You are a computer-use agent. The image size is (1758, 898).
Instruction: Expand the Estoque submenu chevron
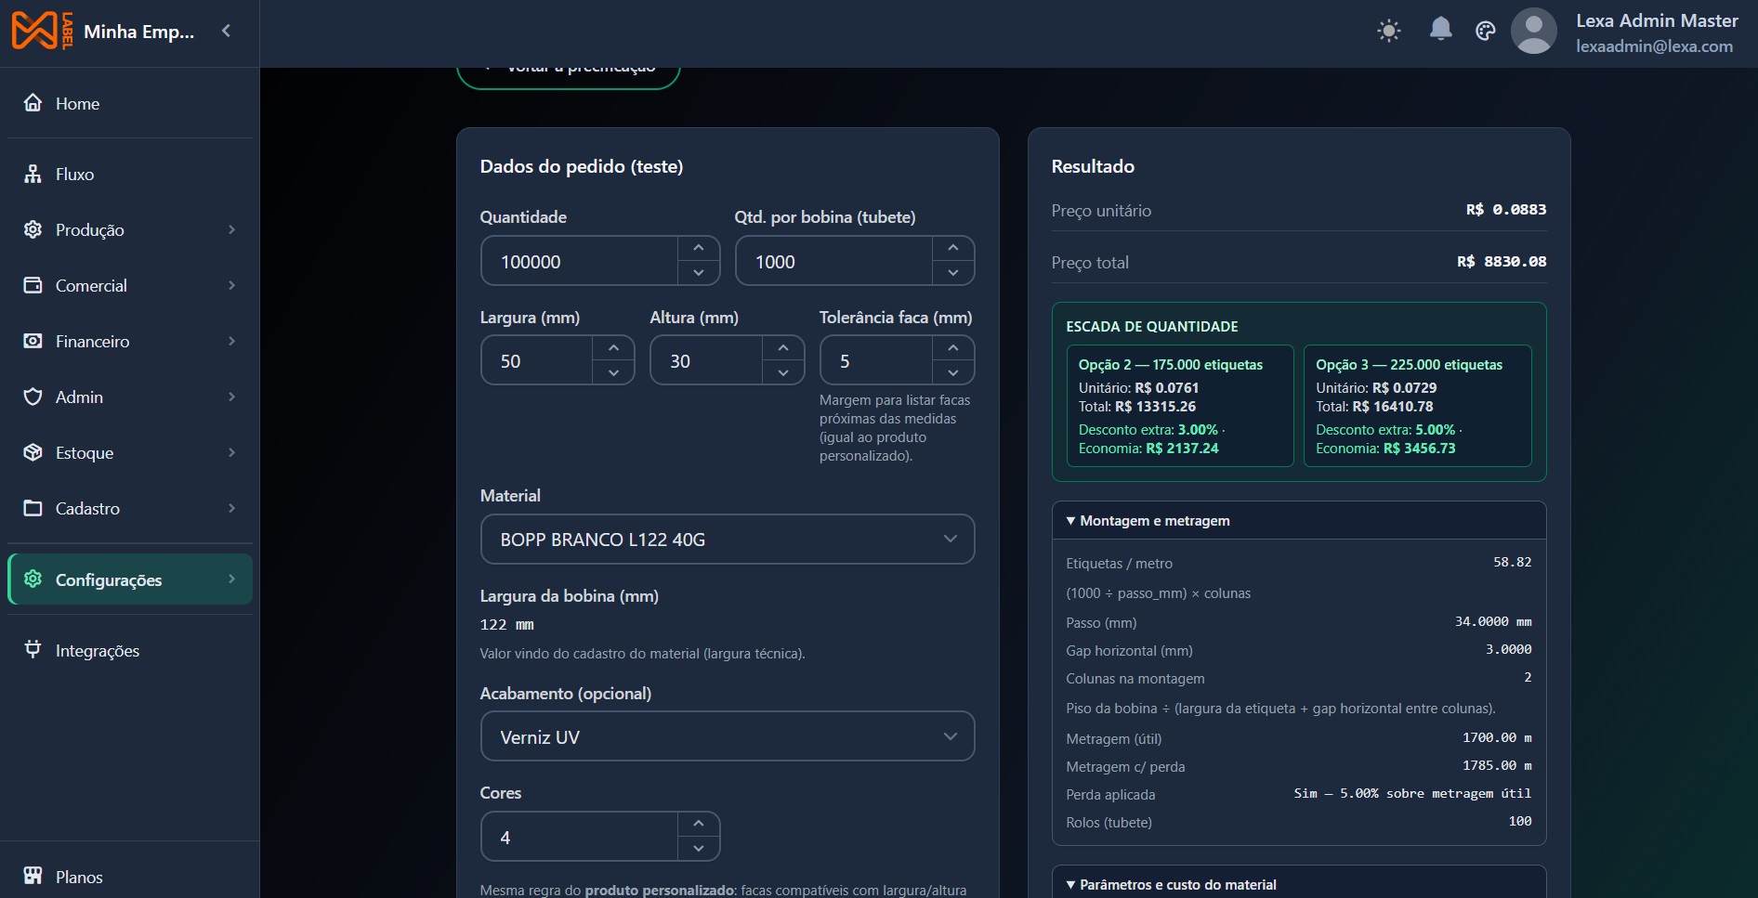pyautogui.click(x=231, y=452)
